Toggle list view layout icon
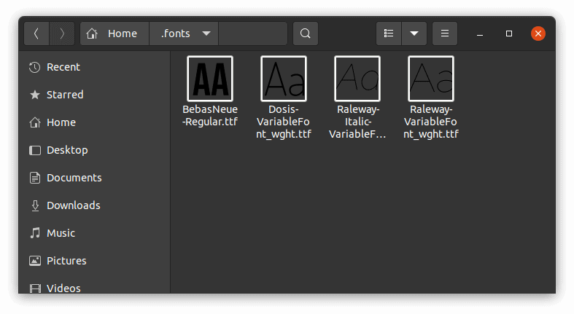Image resolution: width=574 pixels, height=314 pixels. (389, 34)
